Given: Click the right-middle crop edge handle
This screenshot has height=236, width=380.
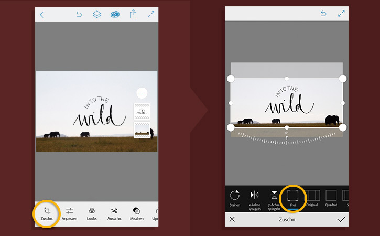Looking at the screenshot, I should coord(343,103).
